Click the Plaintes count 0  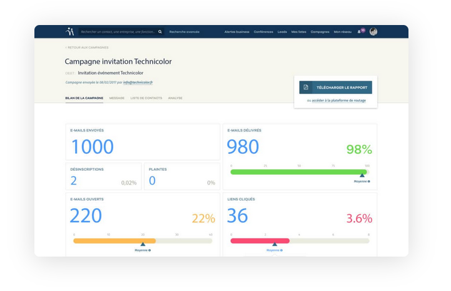(152, 181)
